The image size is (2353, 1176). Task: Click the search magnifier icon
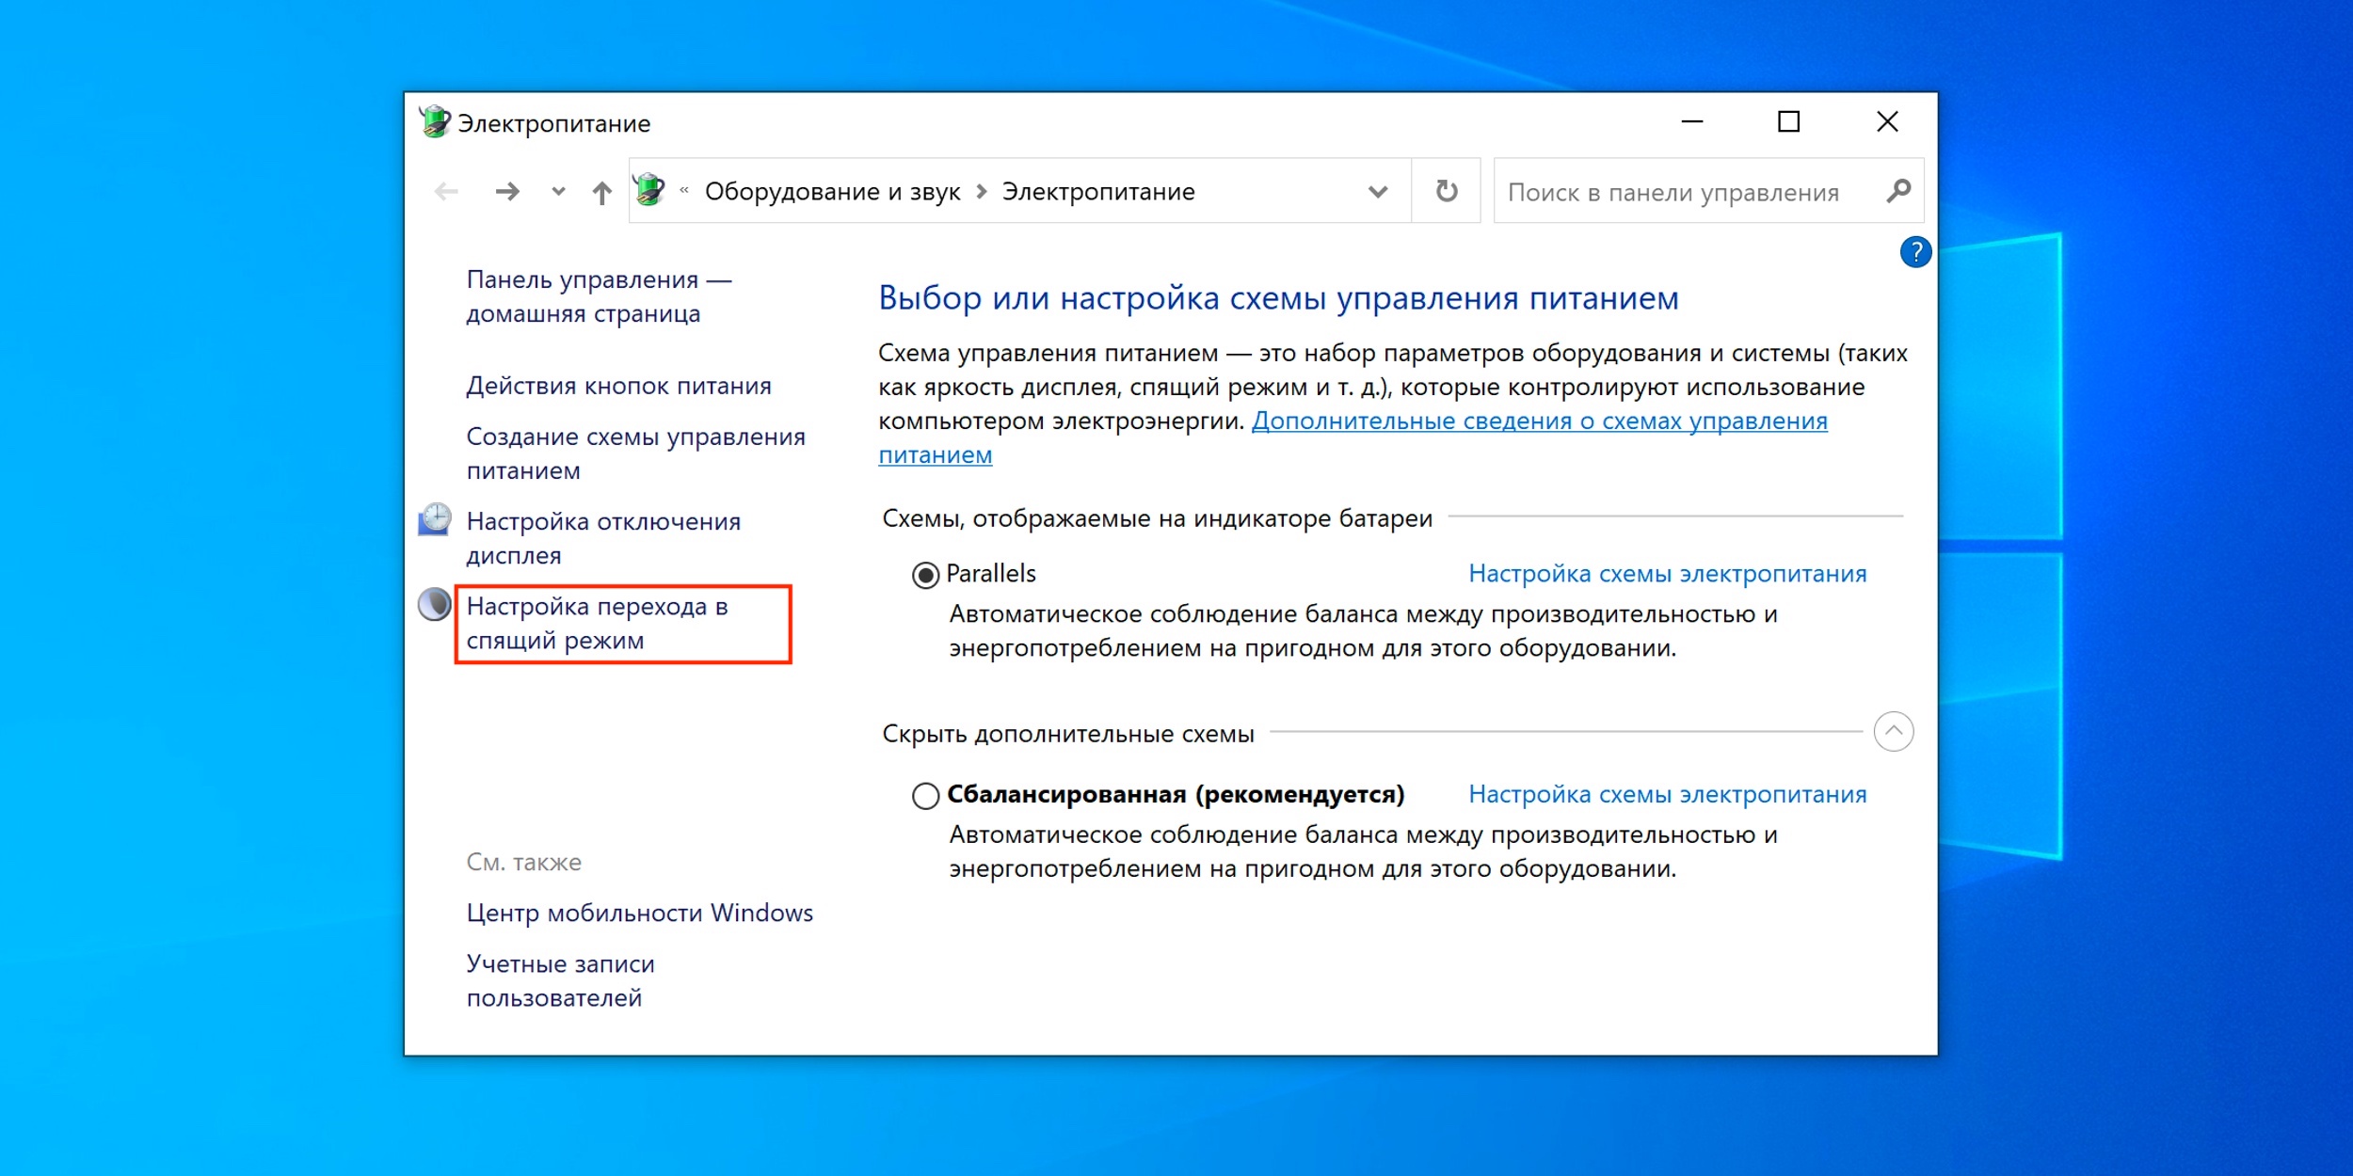click(1898, 191)
